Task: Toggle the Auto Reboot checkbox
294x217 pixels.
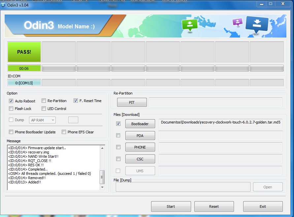Action: pyautogui.click(x=11, y=101)
